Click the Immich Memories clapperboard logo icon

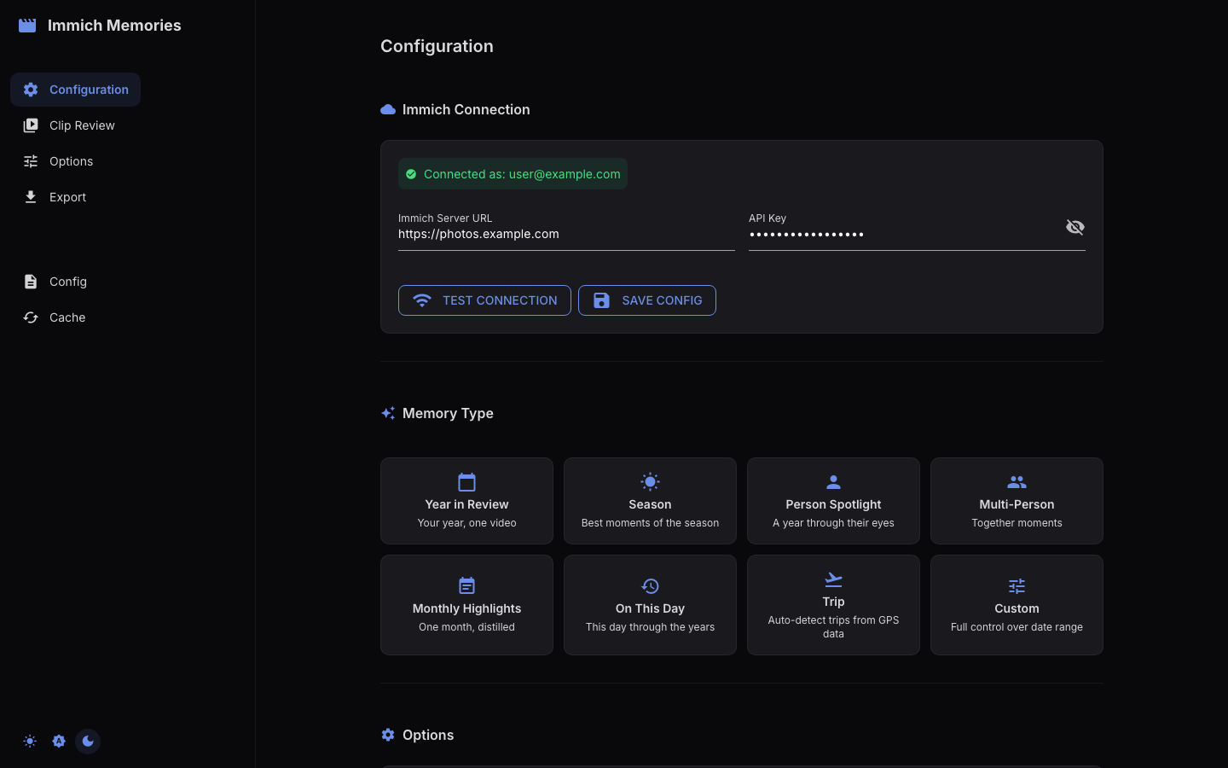pyautogui.click(x=27, y=26)
